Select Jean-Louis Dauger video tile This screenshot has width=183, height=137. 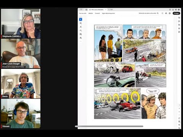[21, 54]
